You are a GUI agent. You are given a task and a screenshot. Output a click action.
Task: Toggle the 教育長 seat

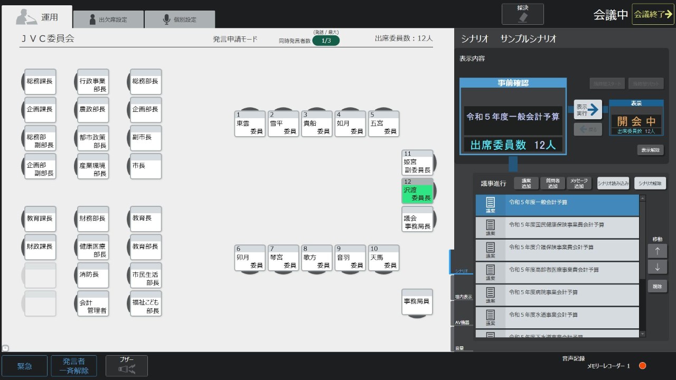click(146, 219)
